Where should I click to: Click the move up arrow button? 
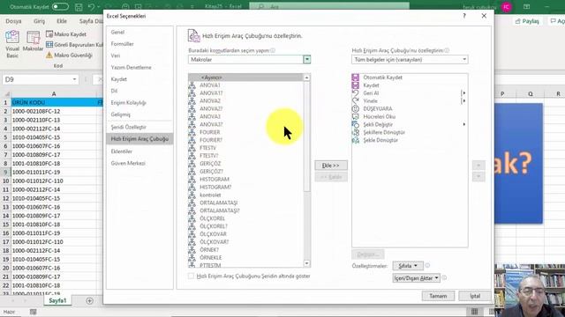coord(478,165)
